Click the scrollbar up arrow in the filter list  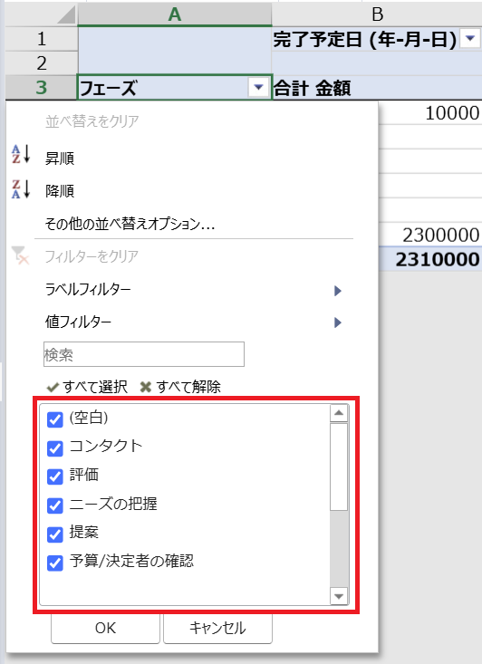339,413
